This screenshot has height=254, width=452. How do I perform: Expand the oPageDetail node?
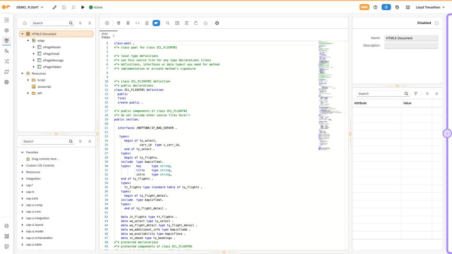click(34, 54)
